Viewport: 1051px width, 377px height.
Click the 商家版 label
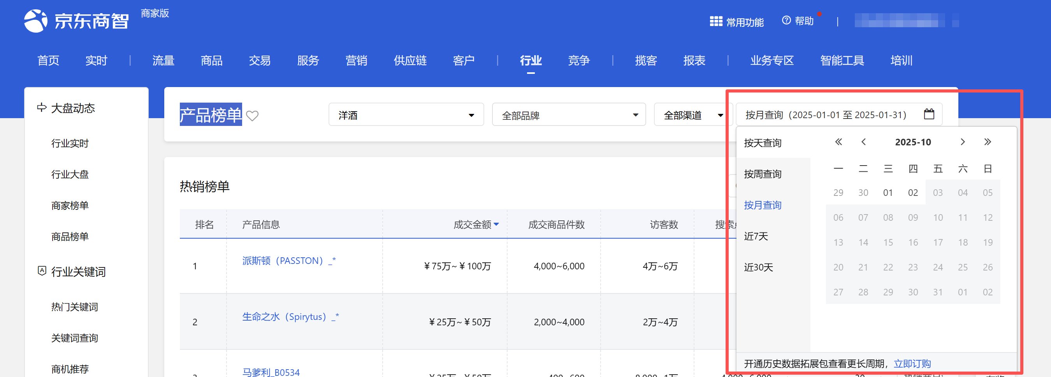click(x=155, y=14)
